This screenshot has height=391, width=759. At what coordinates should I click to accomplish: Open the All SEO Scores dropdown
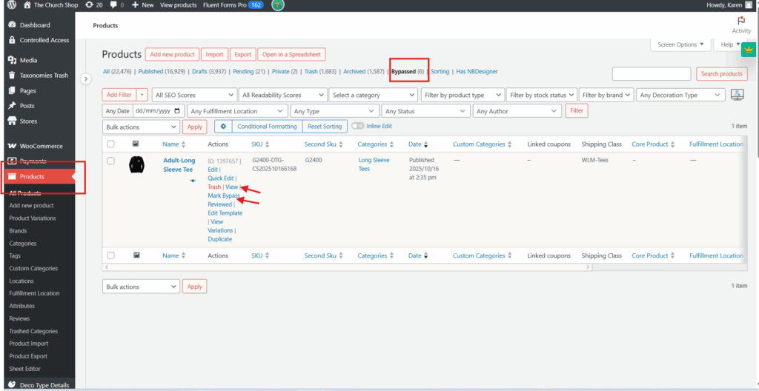(x=194, y=95)
